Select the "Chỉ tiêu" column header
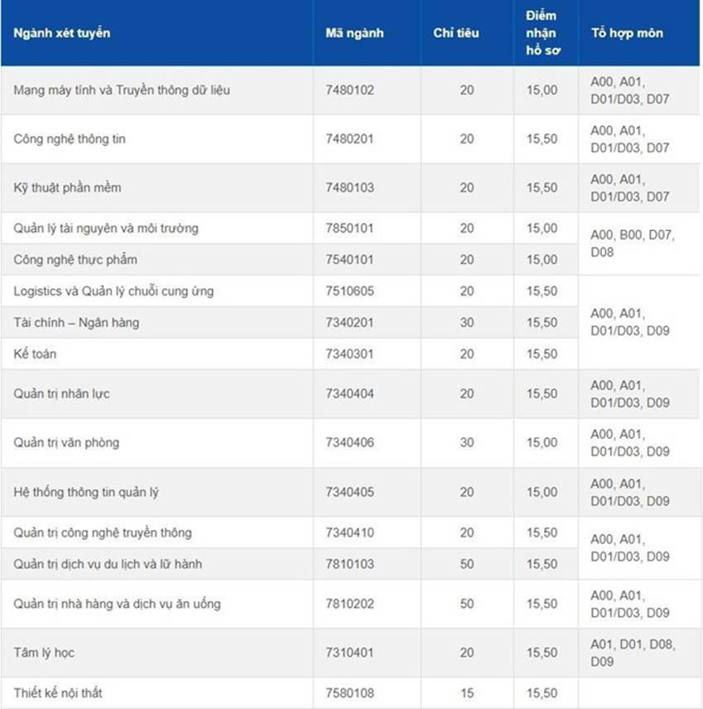The width and height of the screenshot is (703, 709). pos(455,33)
